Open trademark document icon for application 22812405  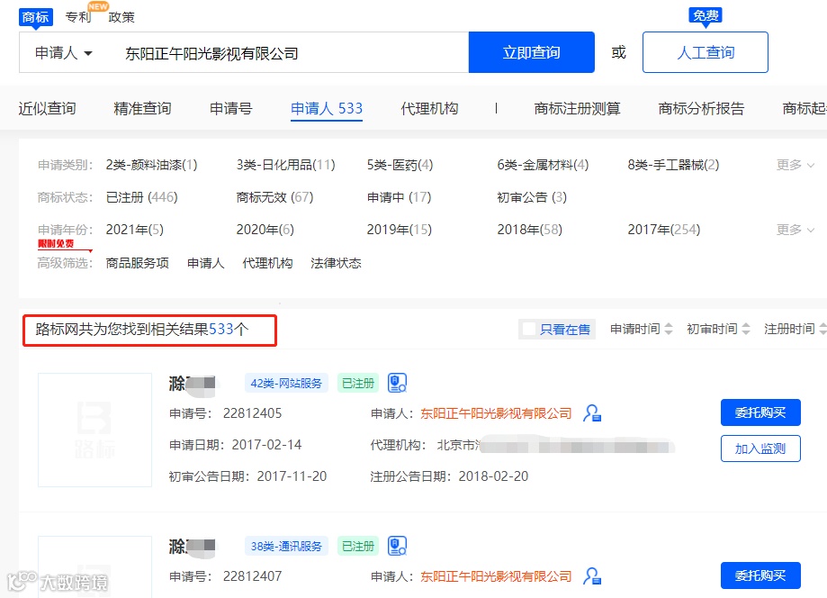[x=397, y=383]
